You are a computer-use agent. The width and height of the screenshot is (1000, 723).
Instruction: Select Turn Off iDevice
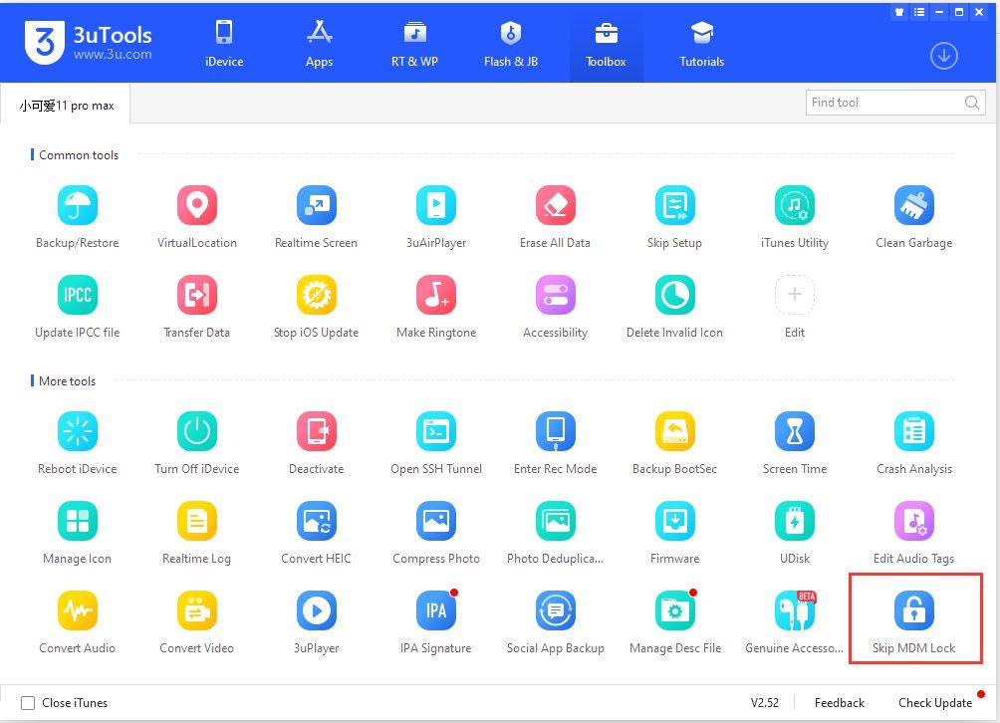pyautogui.click(x=196, y=443)
